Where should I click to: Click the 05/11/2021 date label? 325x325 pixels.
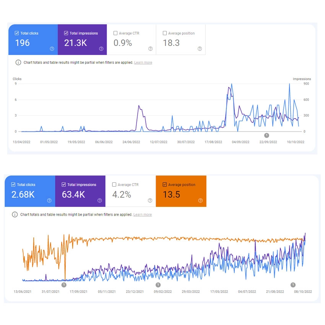[x=107, y=292]
